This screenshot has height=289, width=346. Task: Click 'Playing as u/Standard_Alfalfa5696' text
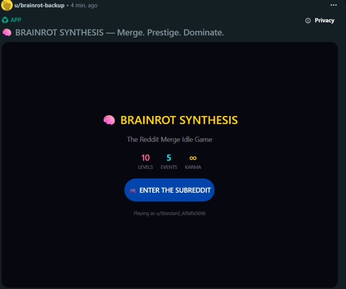click(169, 213)
